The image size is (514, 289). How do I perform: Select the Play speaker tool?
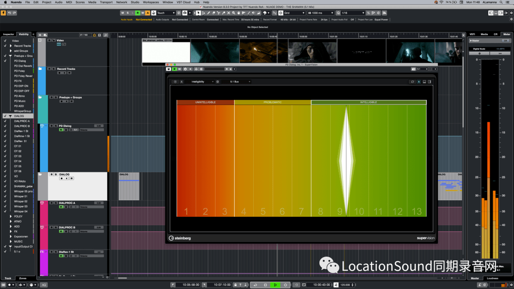[253, 13]
